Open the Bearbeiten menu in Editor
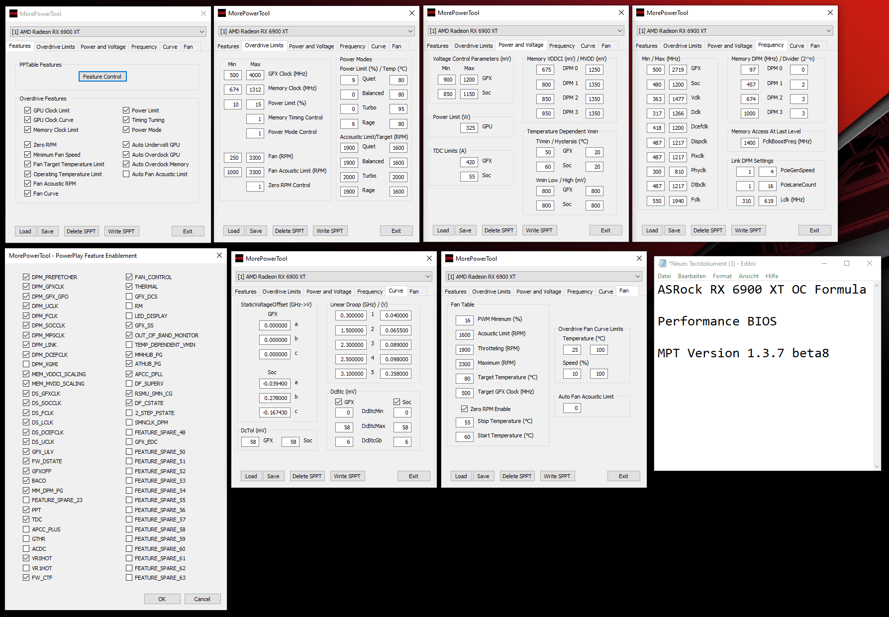 [x=691, y=276]
